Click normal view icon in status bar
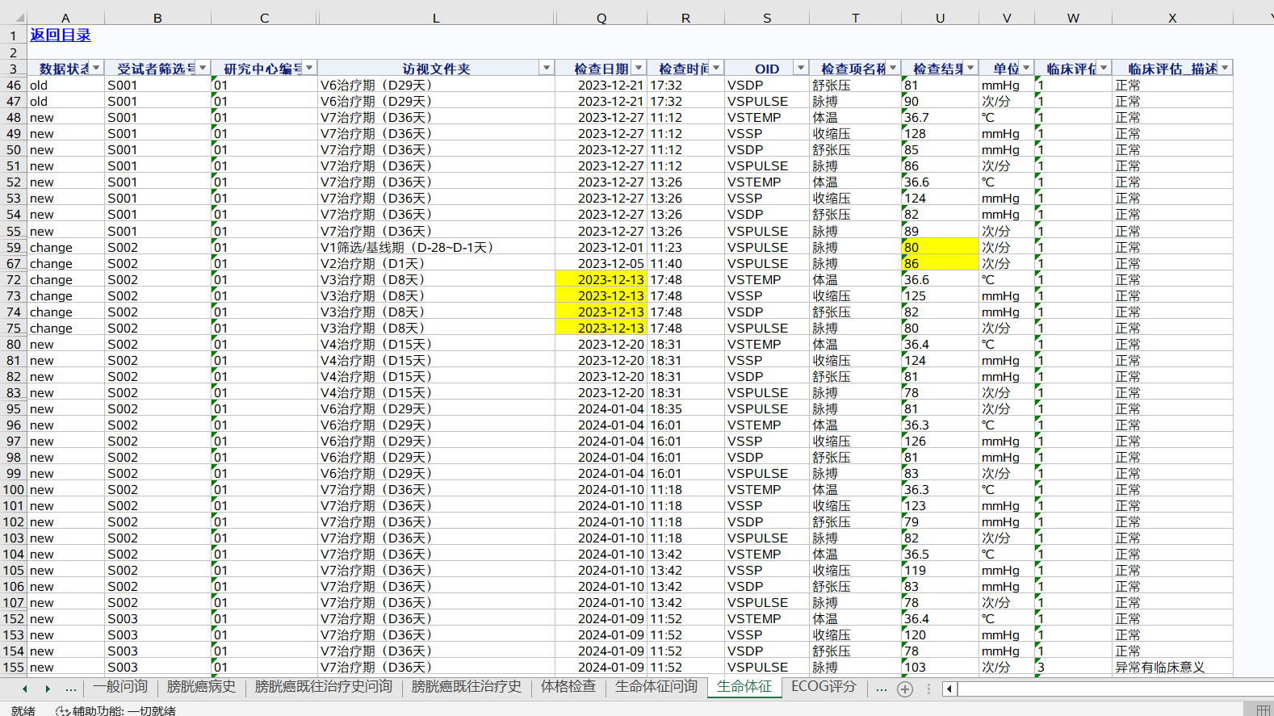1274x716 pixels. [x=1263, y=710]
